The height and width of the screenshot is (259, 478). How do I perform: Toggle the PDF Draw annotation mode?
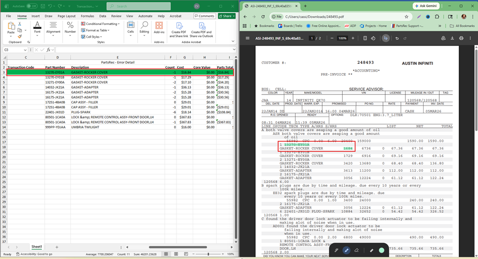[x=386, y=38]
